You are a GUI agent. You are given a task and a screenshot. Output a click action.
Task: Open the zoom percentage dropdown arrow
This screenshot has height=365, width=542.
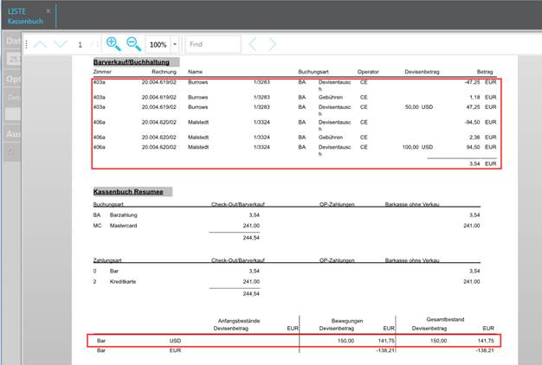pyautogui.click(x=175, y=44)
